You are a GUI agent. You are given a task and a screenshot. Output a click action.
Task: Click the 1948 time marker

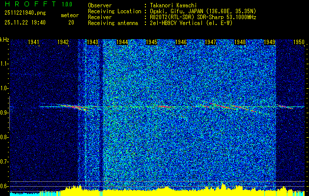coord(240,42)
